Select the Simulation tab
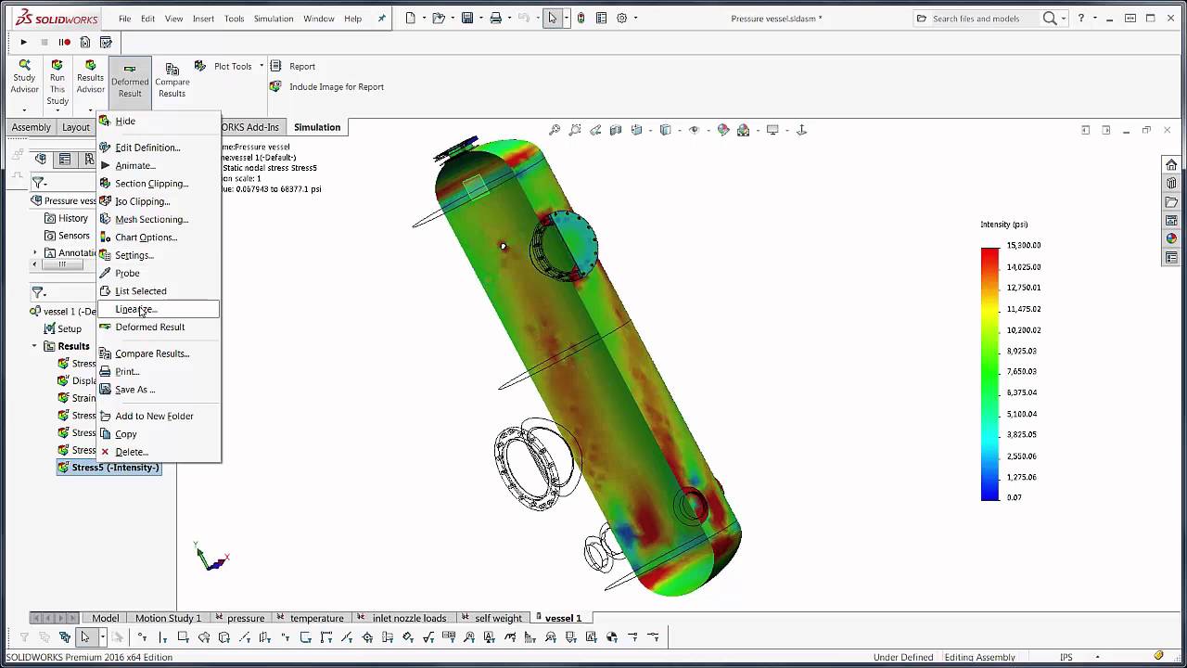This screenshot has width=1187, height=668. point(317,127)
